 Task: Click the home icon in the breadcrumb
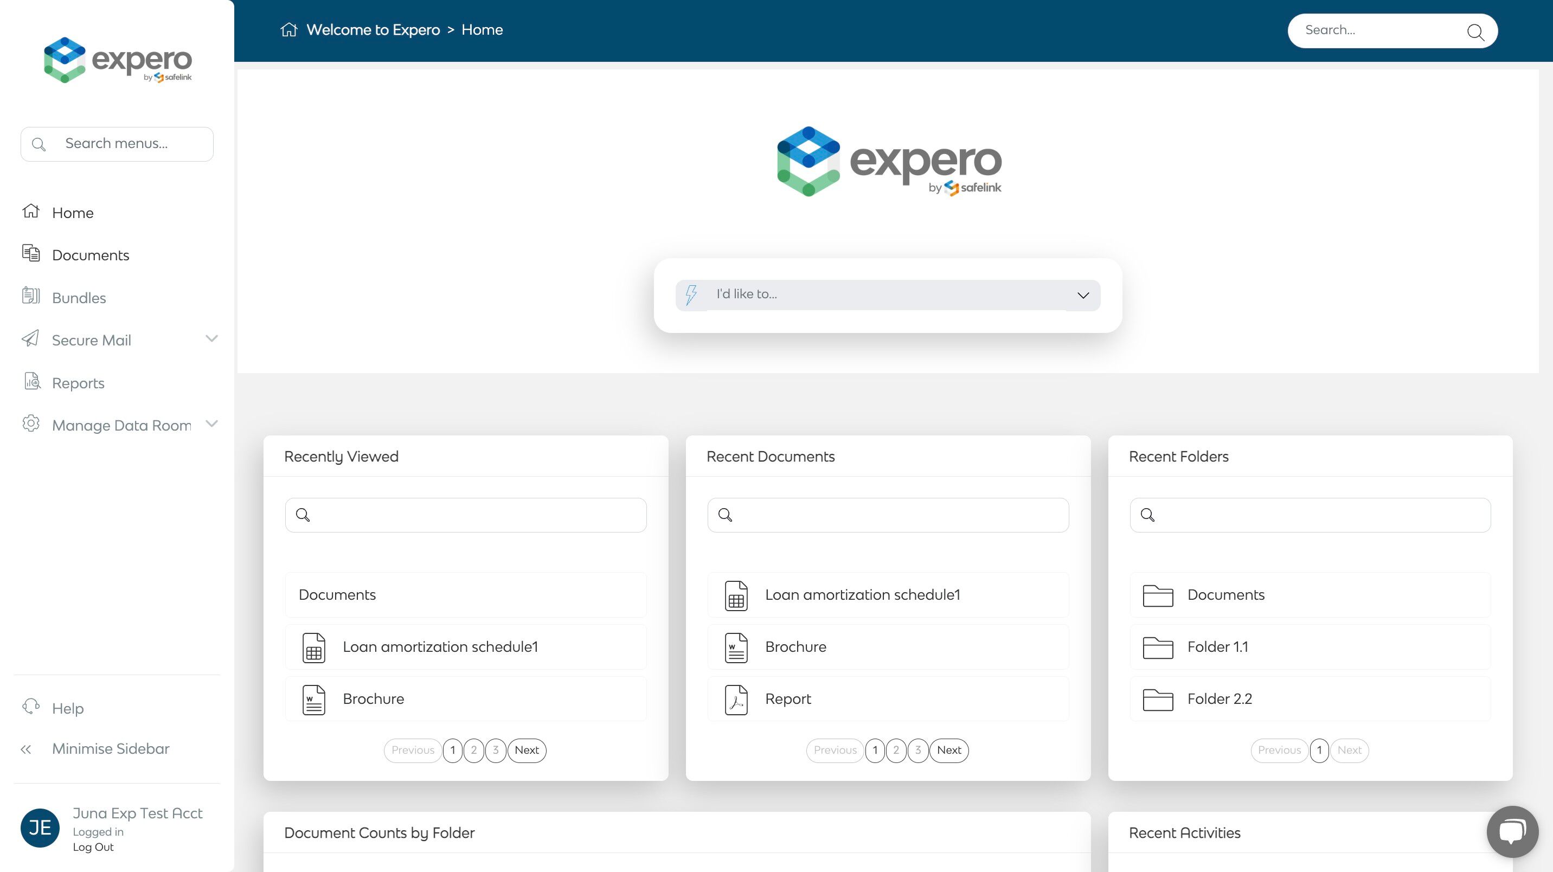pyautogui.click(x=289, y=29)
